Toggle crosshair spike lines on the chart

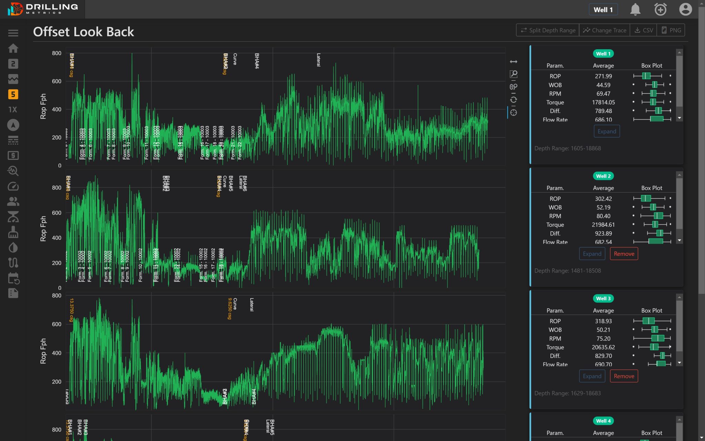514,112
